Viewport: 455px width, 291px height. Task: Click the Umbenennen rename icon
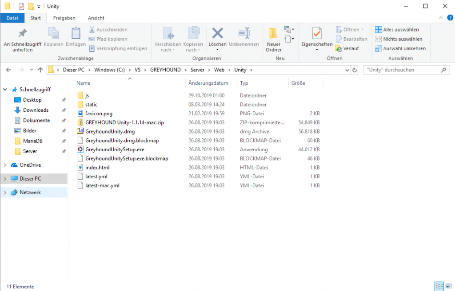point(244,33)
